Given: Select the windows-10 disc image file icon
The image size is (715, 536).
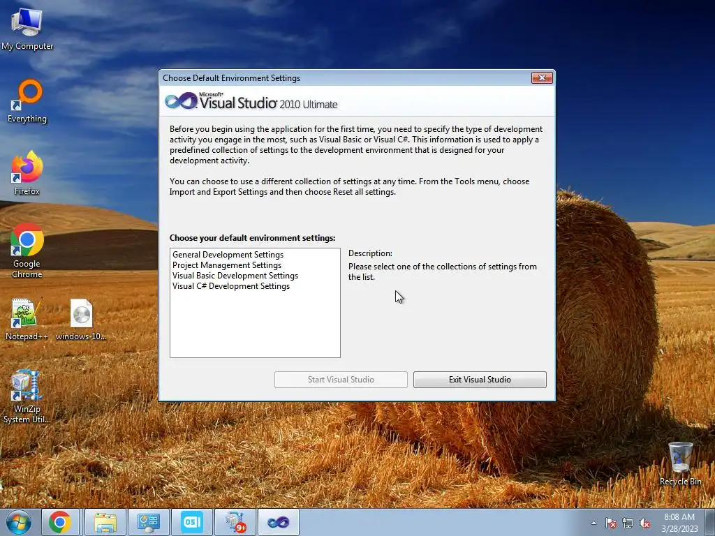Looking at the screenshot, I should (x=81, y=319).
